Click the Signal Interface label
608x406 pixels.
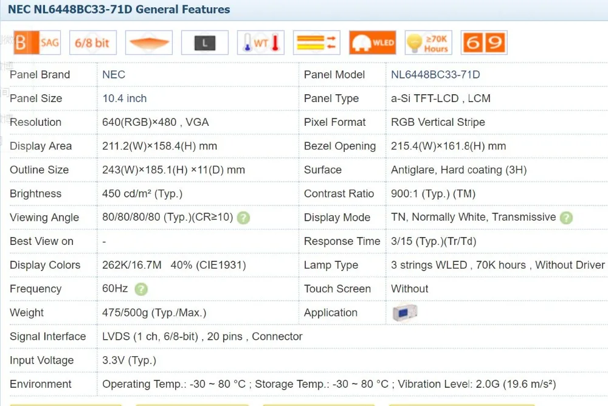point(47,337)
